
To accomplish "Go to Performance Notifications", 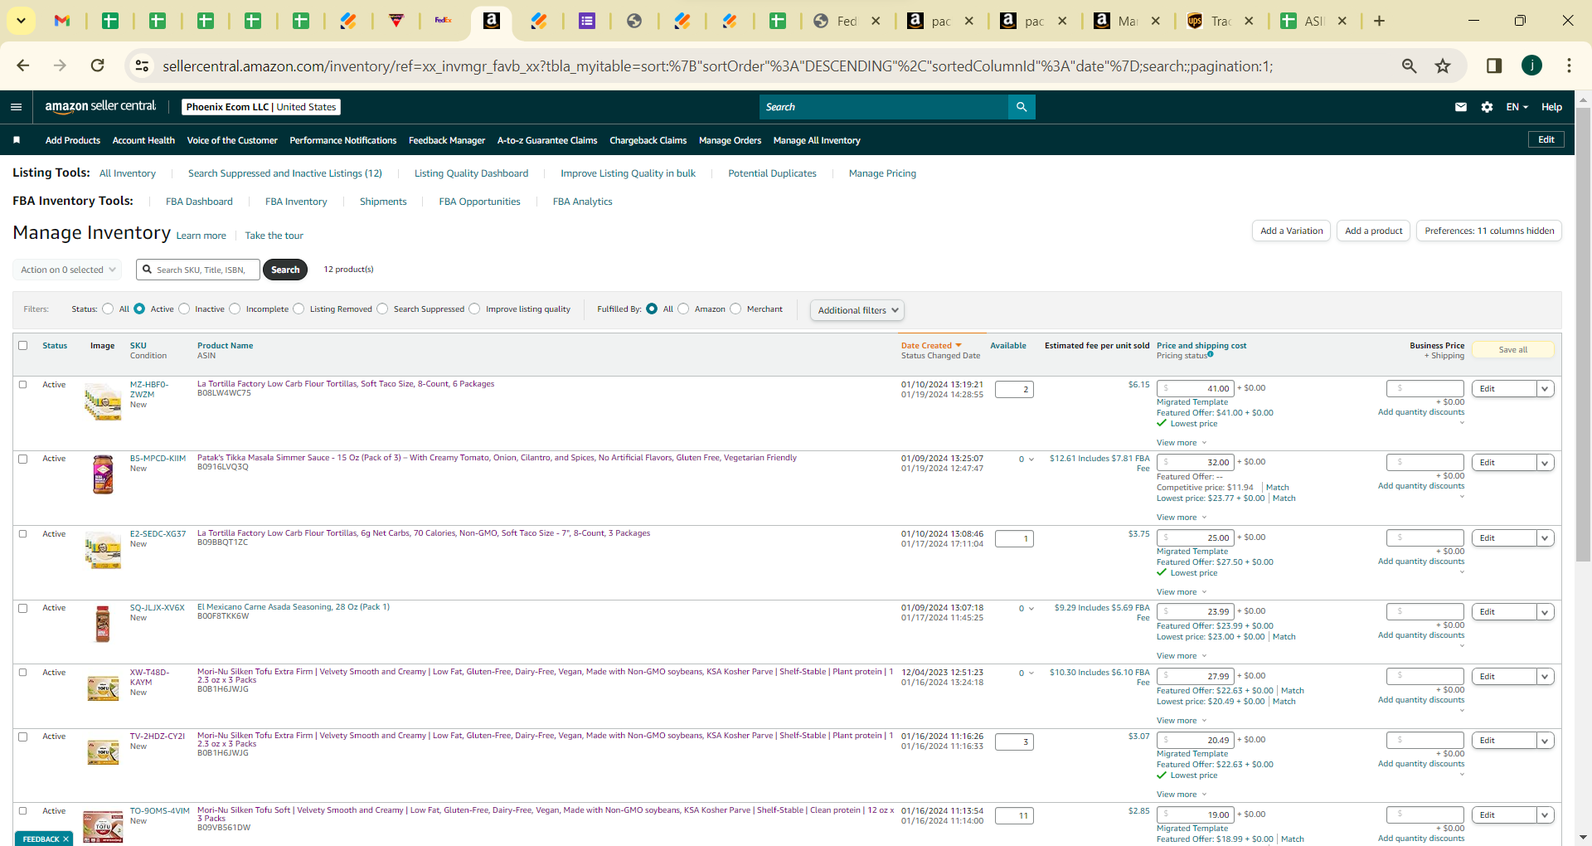I will pos(343,140).
